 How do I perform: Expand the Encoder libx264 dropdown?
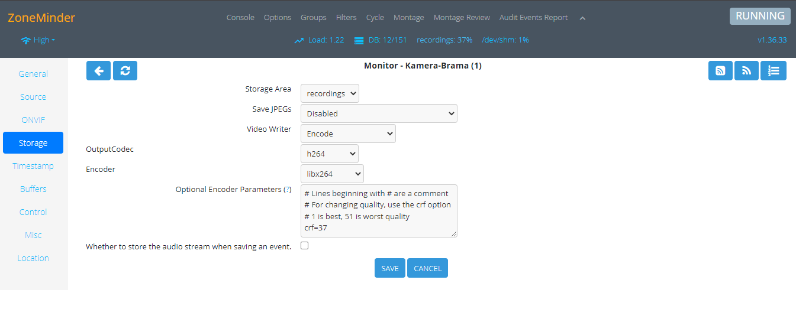(332, 174)
